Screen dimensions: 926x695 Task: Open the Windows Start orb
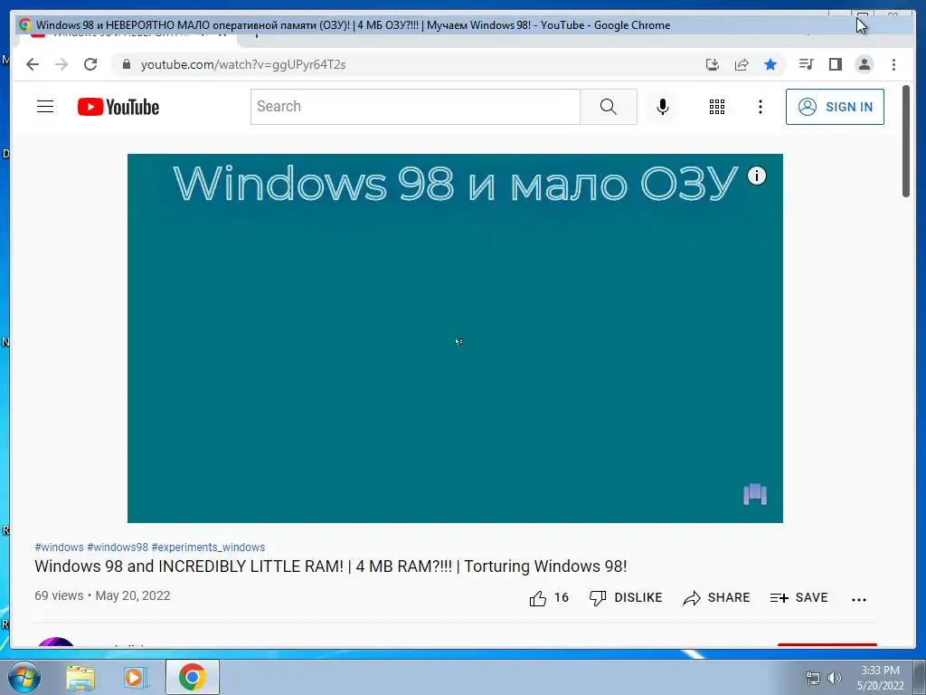point(24,677)
